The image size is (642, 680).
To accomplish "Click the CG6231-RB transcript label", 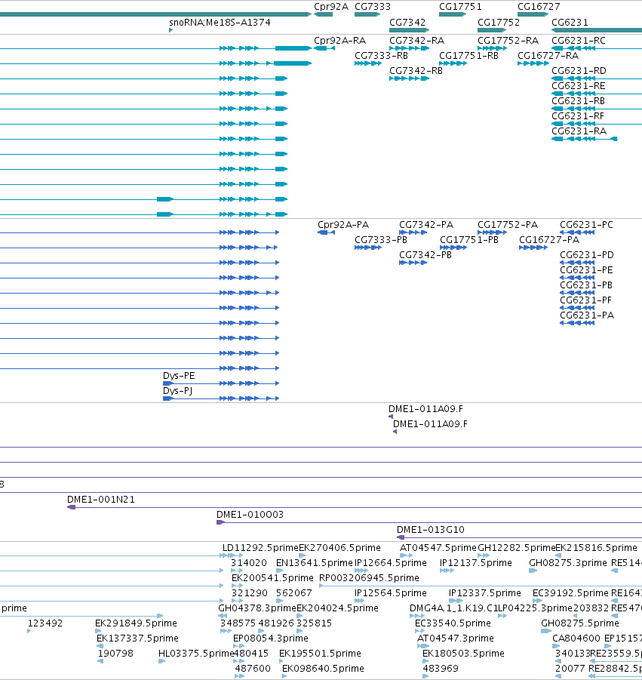I will (579, 101).
